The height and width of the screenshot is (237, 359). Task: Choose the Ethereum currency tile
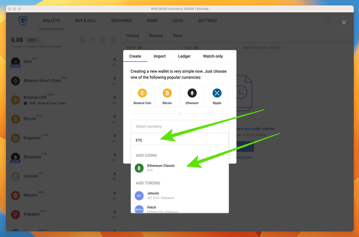pyautogui.click(x=192, y=96)
